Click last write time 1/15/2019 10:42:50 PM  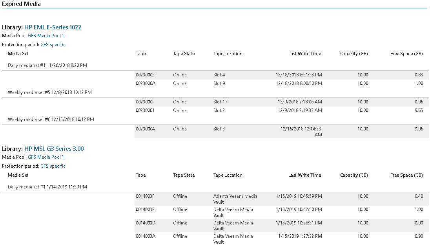click(299, 210)
